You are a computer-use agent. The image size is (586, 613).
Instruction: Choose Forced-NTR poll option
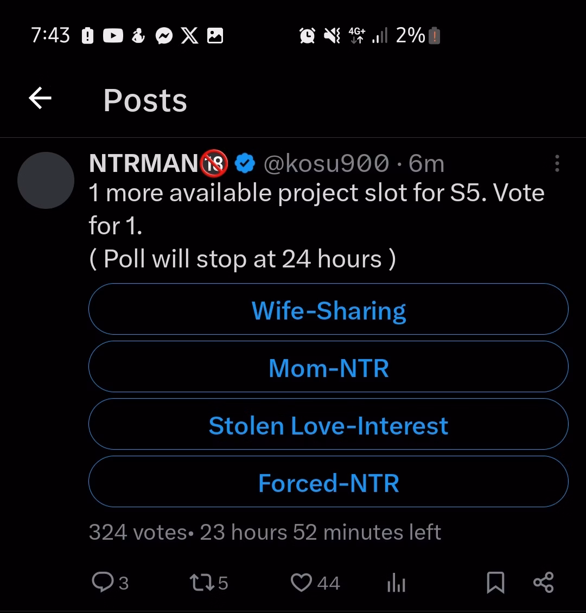[328, 483]
